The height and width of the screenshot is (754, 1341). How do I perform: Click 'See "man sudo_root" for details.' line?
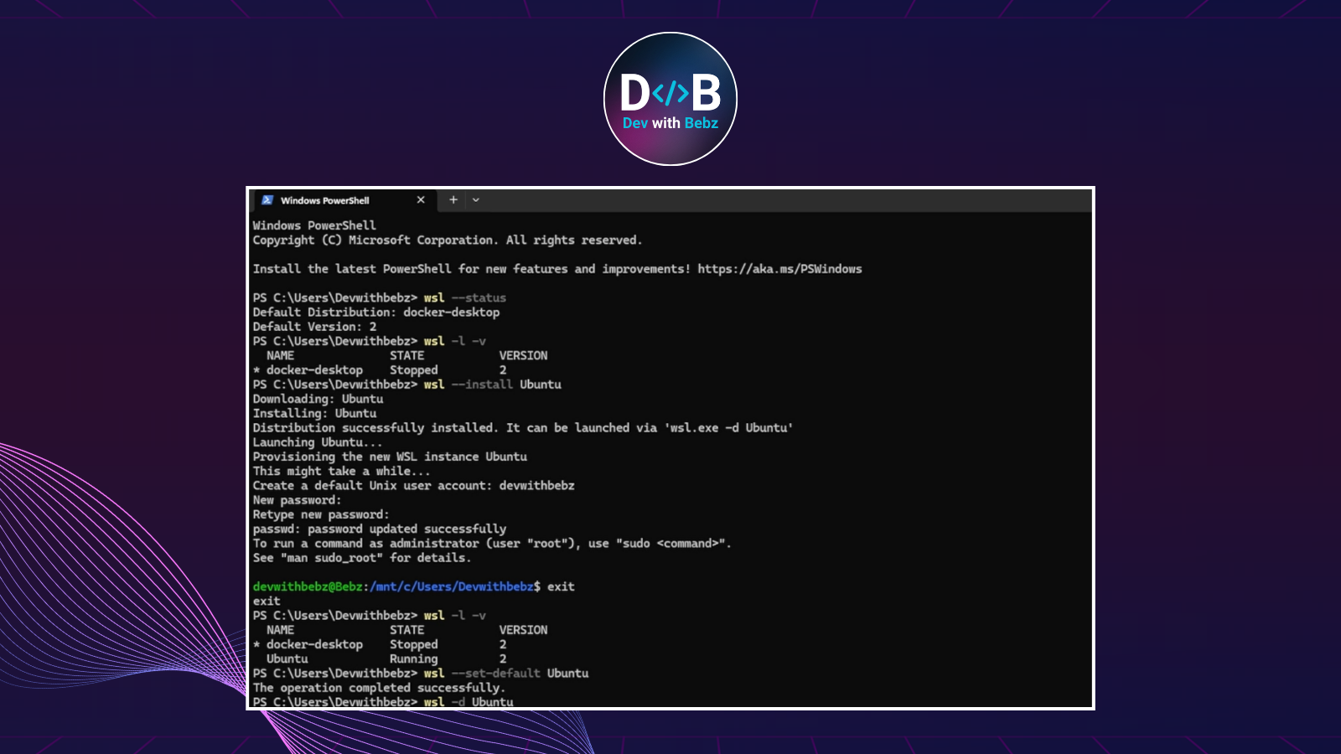[x=362, y=558]
